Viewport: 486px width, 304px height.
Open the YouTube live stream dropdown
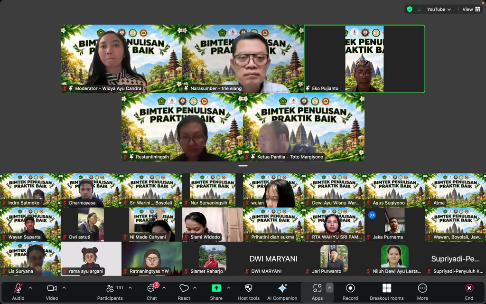pyautogui.click(x=439, y=9)
